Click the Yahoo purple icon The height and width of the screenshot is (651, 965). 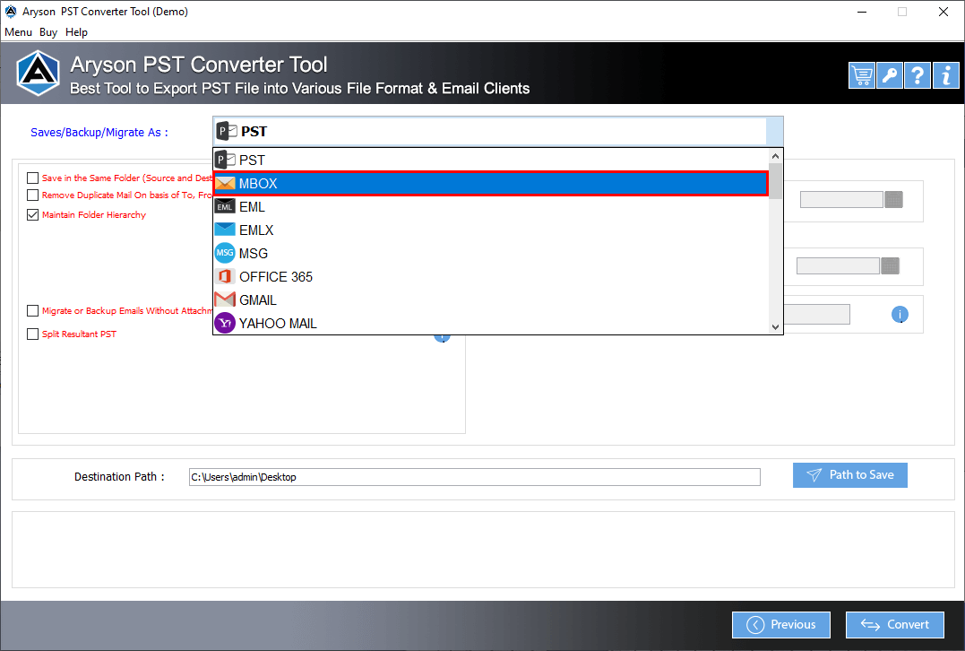point(225,323)
